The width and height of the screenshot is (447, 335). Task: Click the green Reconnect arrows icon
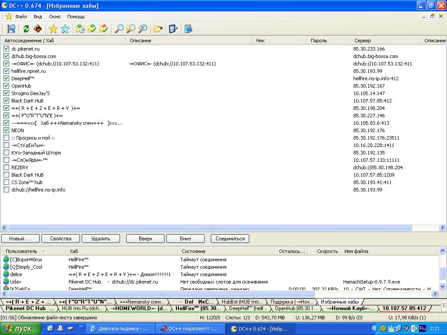tap(26, 29)
